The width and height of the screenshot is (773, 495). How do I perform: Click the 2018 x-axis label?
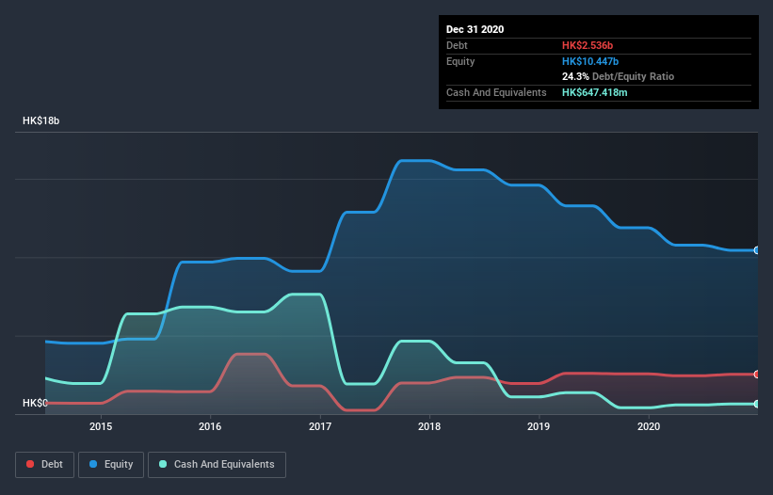(429, 426)
